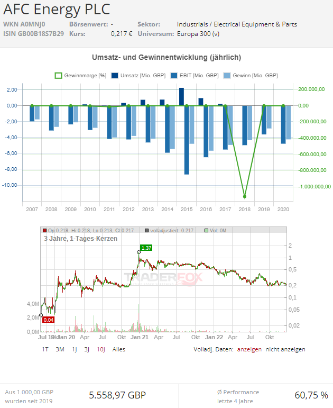The image size is (333, 408).
Task: Click the Kurs value 0,217 €
Action: [122, 34]
